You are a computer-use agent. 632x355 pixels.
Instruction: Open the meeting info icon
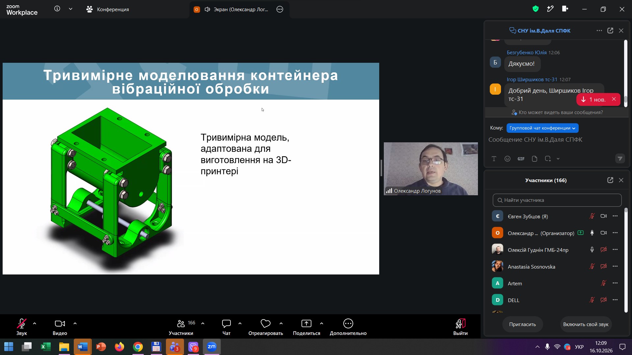(57, 9)
